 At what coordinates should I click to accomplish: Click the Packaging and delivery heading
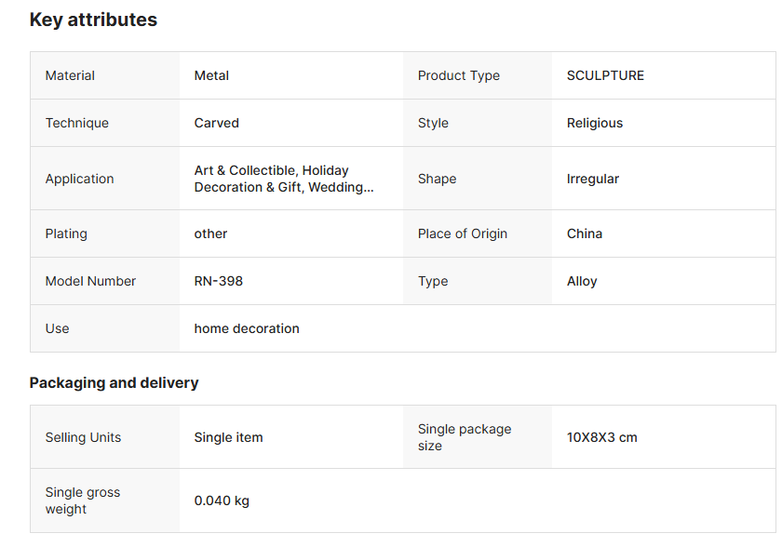[x=114, y=382]
